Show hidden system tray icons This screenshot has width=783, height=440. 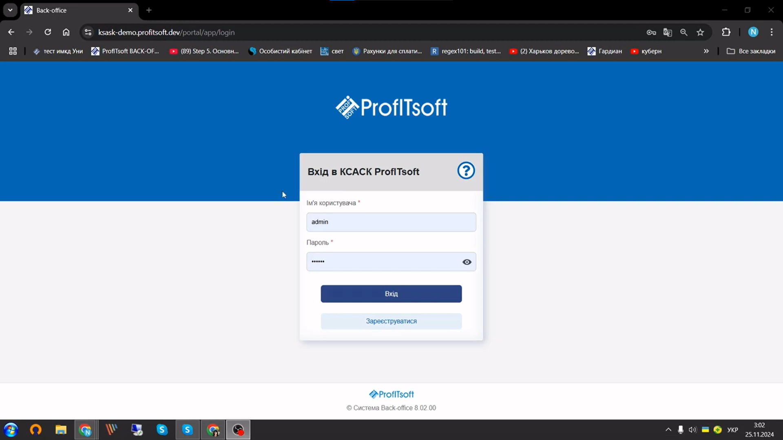[668, 430]
